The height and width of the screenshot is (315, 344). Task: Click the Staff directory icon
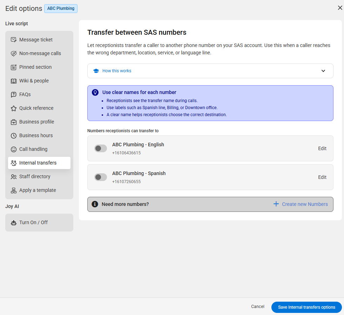(x=14, y=177)
